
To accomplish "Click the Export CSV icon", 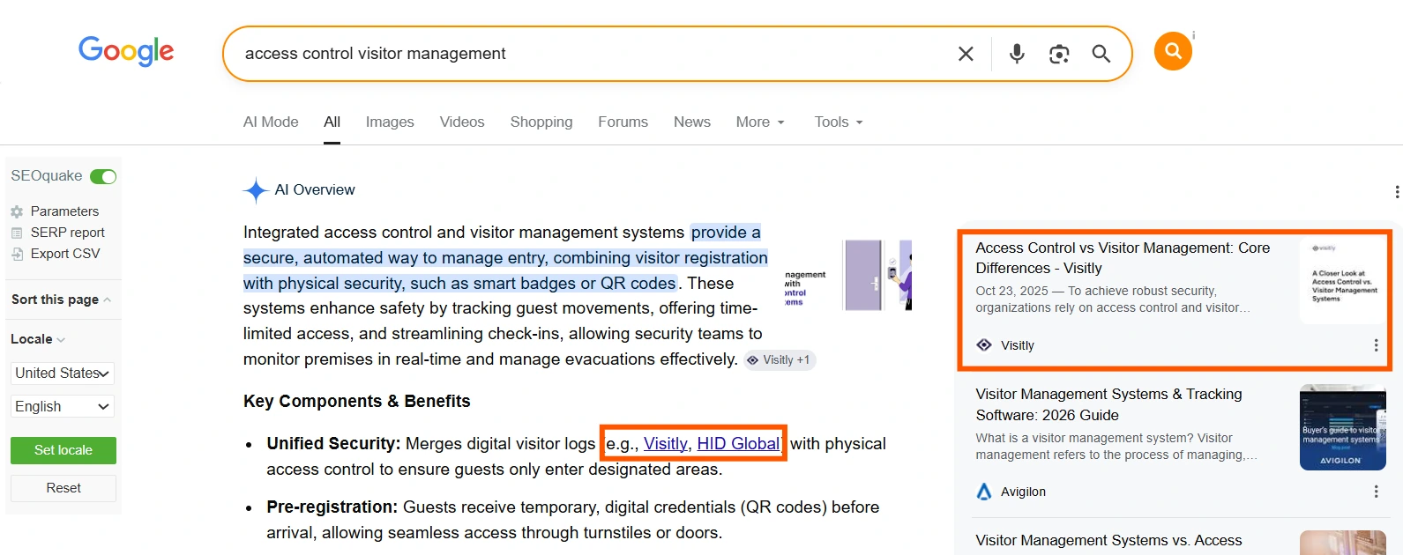I will [17, 254].
